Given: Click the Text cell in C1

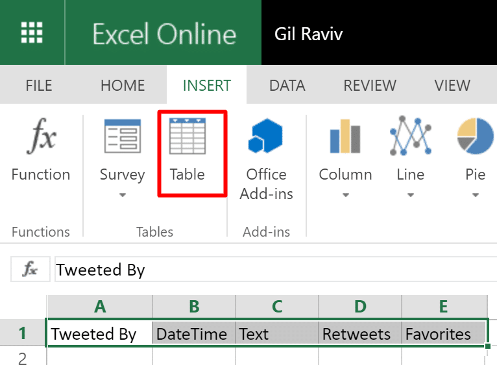Looking at the screenshot, I should 277,333.
